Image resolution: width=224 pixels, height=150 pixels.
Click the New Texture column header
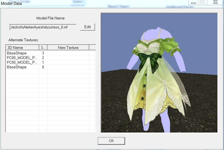[68, 48]
